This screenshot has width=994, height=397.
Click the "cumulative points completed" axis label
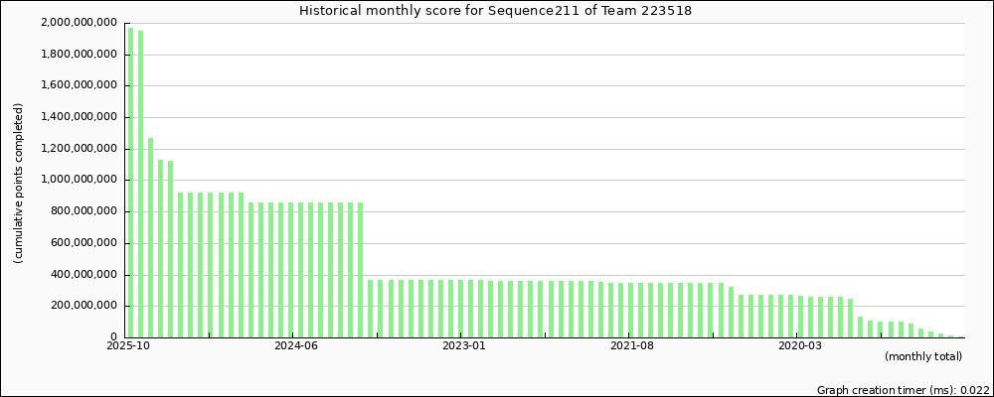point(19,184)
